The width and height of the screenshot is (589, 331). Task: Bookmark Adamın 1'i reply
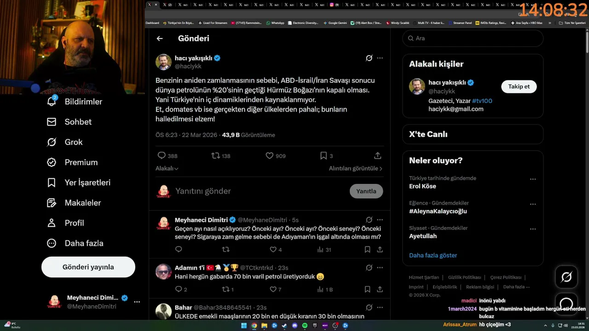pyautogui.click(x=367, y=289)
